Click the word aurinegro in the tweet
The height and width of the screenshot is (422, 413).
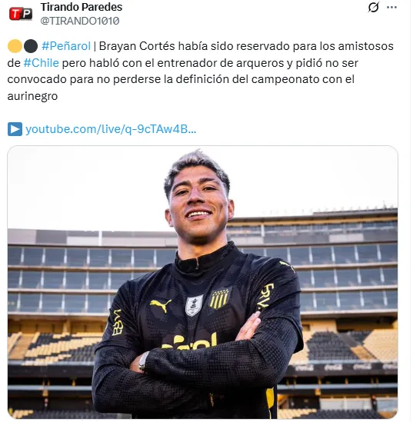pyautogui.click(x=32, y=97)
